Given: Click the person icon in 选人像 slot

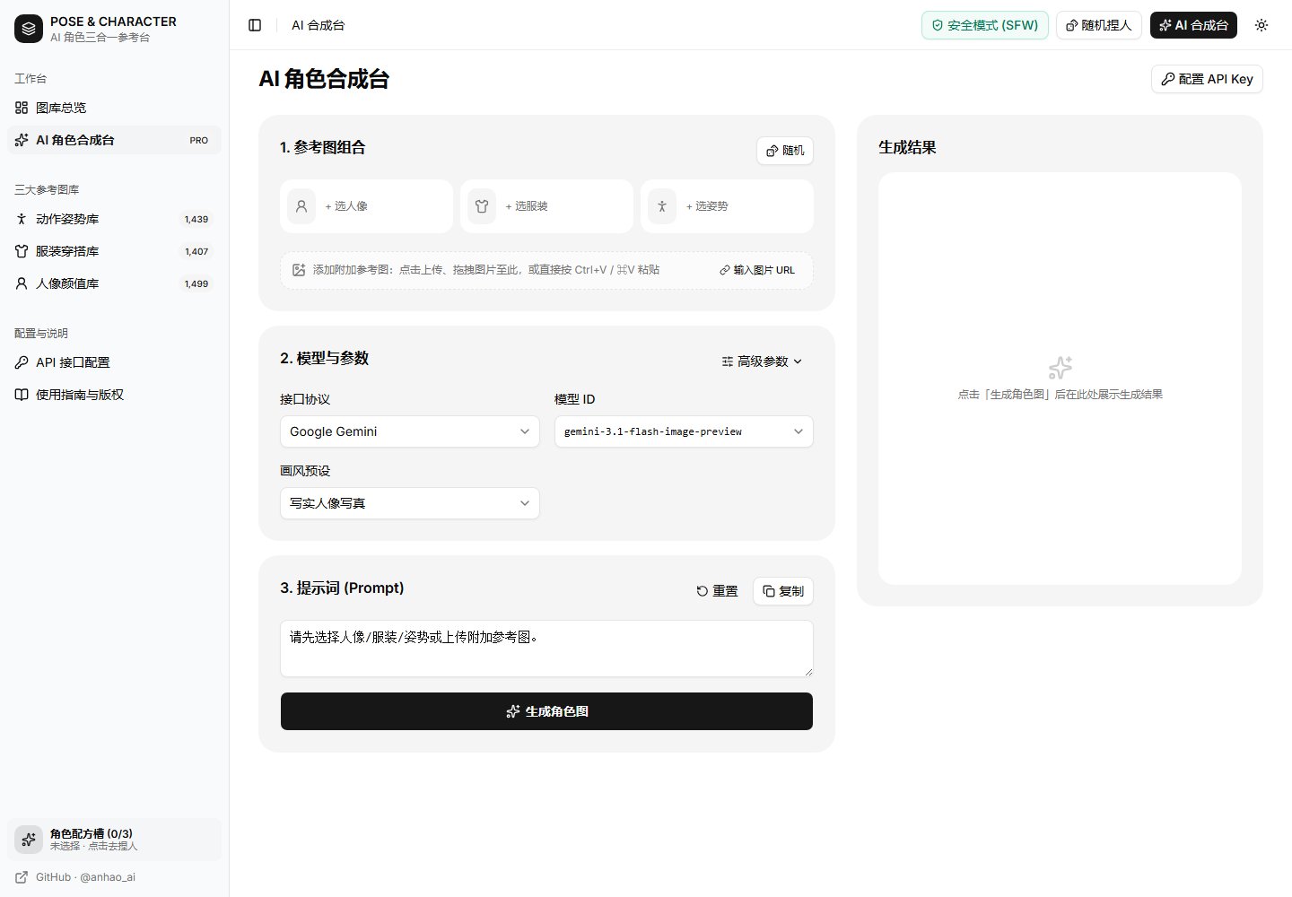Looking at the screenshot, I should point(301,206).
